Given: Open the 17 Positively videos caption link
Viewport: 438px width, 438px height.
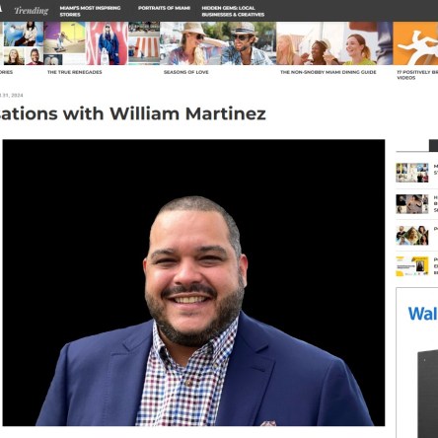Looking at the screenshot, I should [417, 75].
